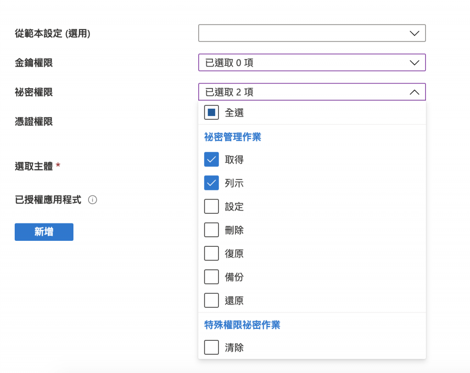Screen dimensions: 470x373
Task: Select the 備份 permission checkbox
Action: coord(212,277)
